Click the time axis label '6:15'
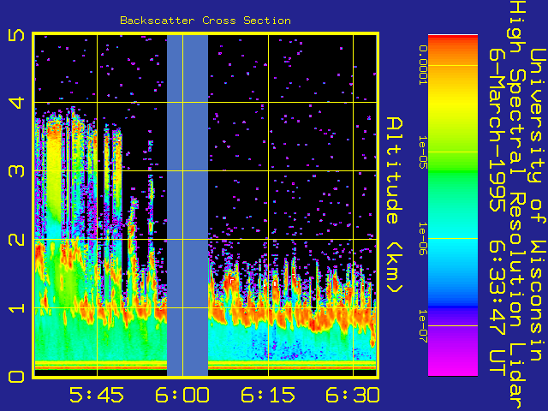 pos(268,395)
